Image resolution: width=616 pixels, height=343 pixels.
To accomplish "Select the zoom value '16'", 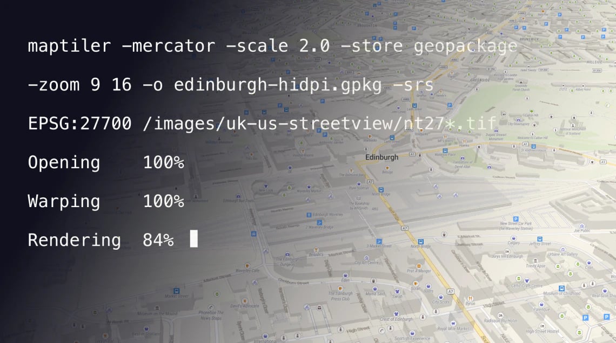I will [x=122, y=85].
